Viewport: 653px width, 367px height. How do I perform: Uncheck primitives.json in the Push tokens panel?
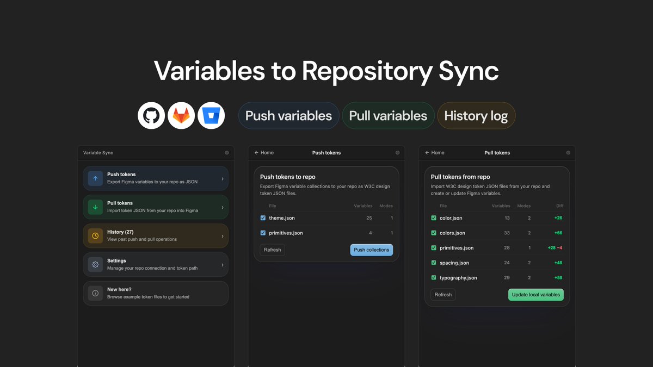click(263, 233)
